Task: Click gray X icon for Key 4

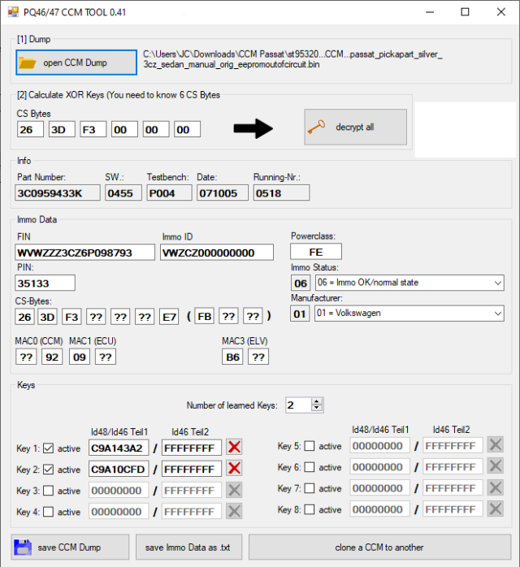Action: 234,511
